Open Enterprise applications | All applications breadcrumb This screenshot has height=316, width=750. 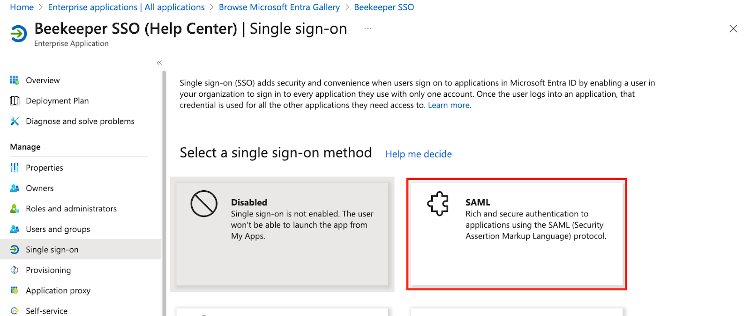coord(126,7)
